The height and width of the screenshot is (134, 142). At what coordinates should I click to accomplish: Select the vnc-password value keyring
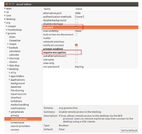pos(79,67)
